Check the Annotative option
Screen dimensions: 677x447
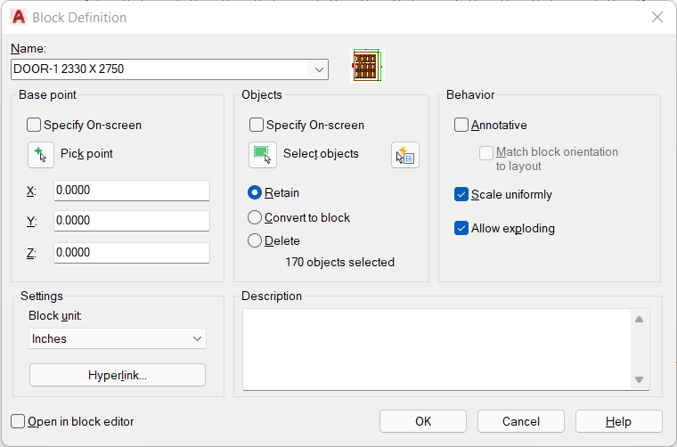pyautogui.click(x=461, y=126)
